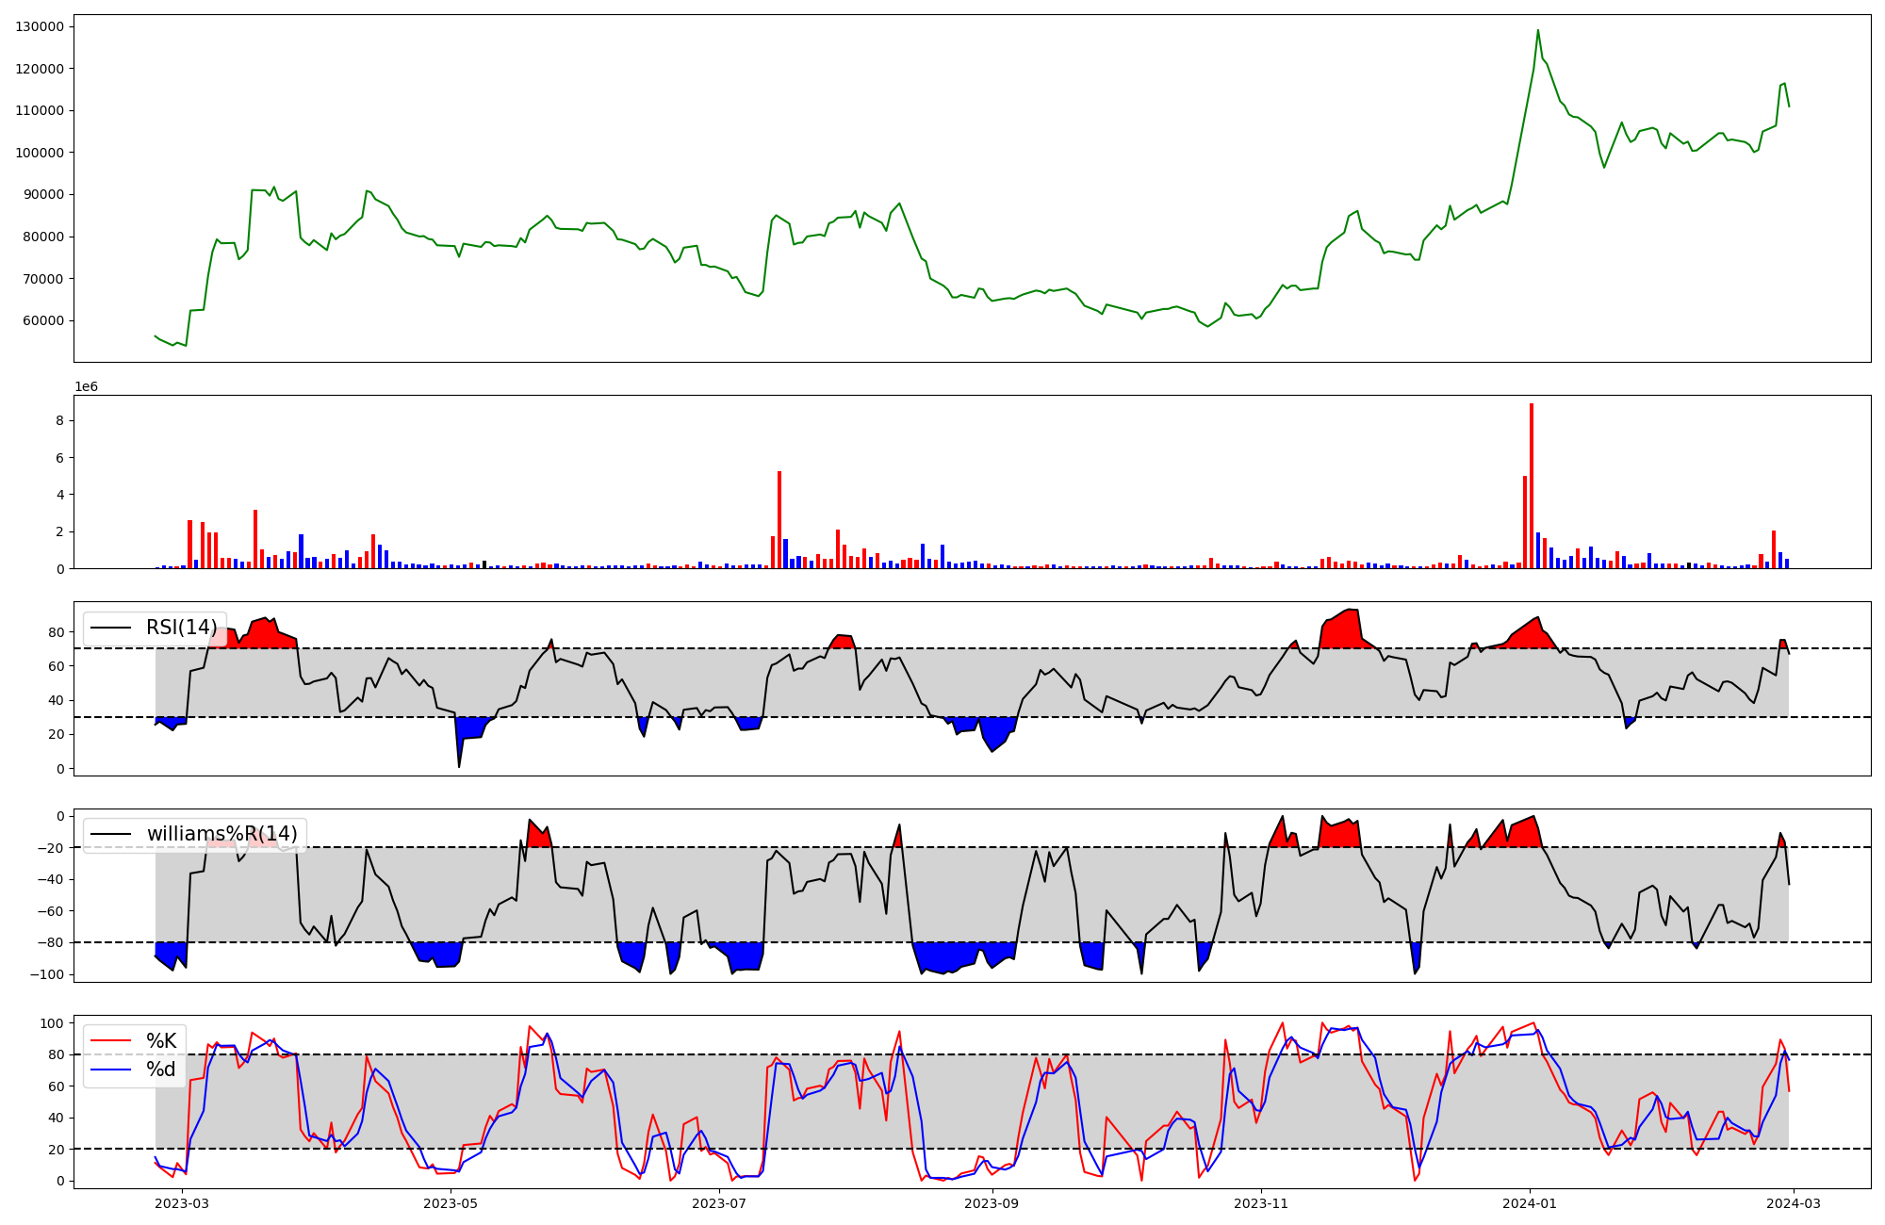The image size is (1885, 1225).
Task: Click the -100 tick on williams%R axis
Action: tap(47, 974)
